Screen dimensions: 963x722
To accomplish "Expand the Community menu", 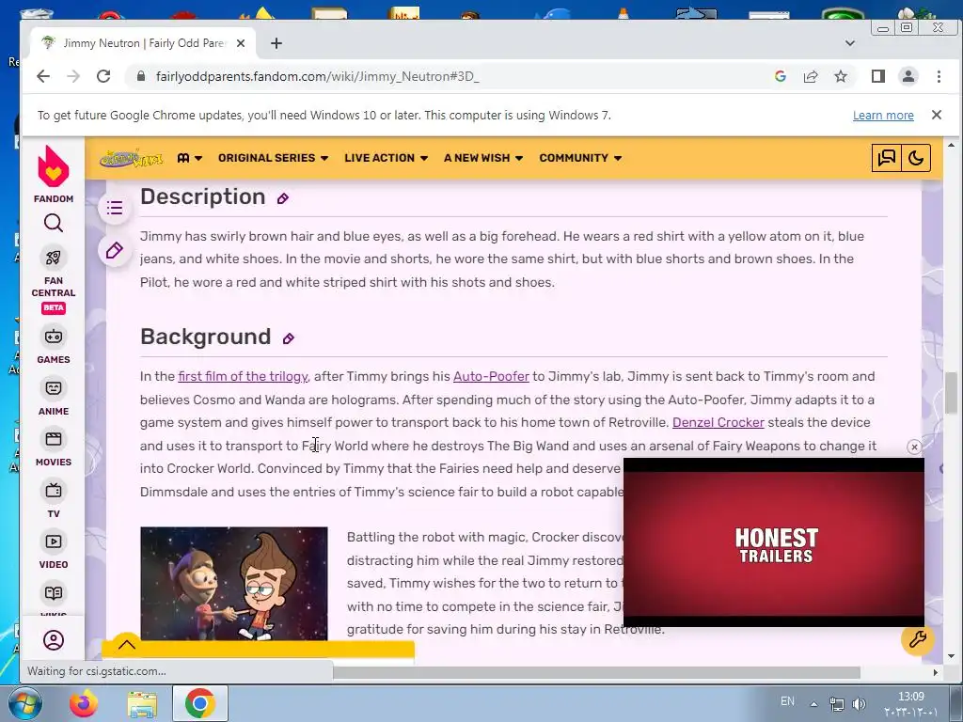I will pyautogui.click(x=580, y=158).
